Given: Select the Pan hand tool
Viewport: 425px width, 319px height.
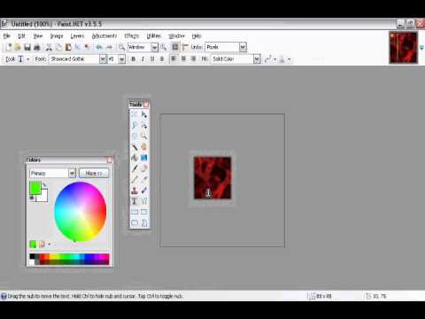Looking at the screenshot, I should coord(144,147).
